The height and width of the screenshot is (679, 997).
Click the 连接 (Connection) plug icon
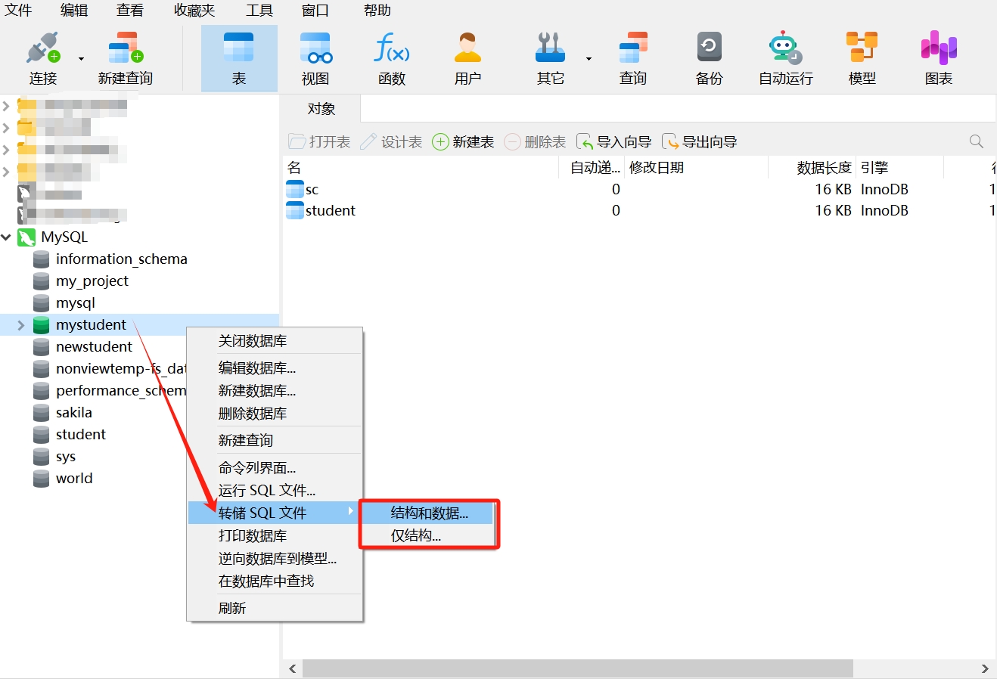[42, 50]
